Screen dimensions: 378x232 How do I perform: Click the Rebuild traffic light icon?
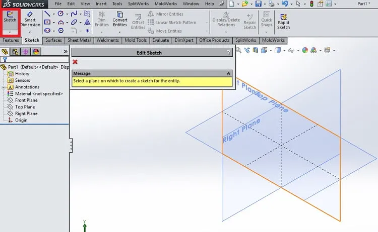click(x=311, y=4)
